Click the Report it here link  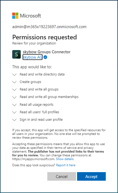(66, 165)
